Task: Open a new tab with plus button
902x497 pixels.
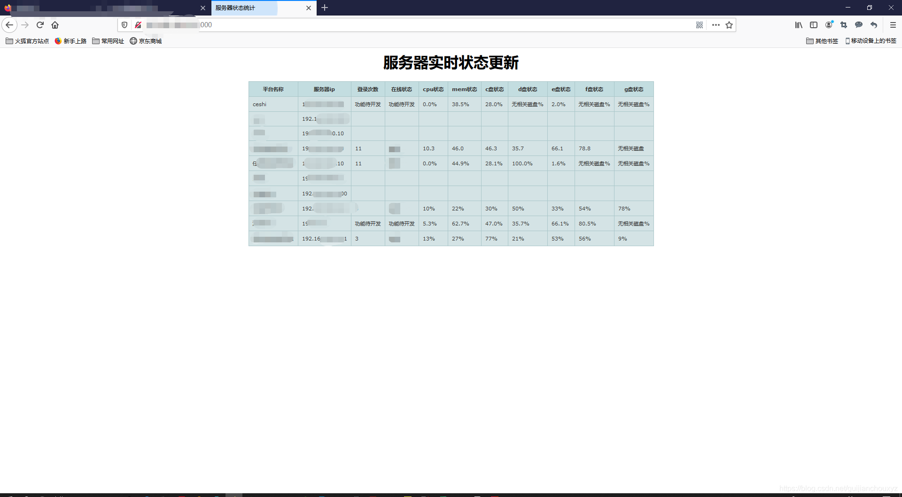Action: (325, 8)
